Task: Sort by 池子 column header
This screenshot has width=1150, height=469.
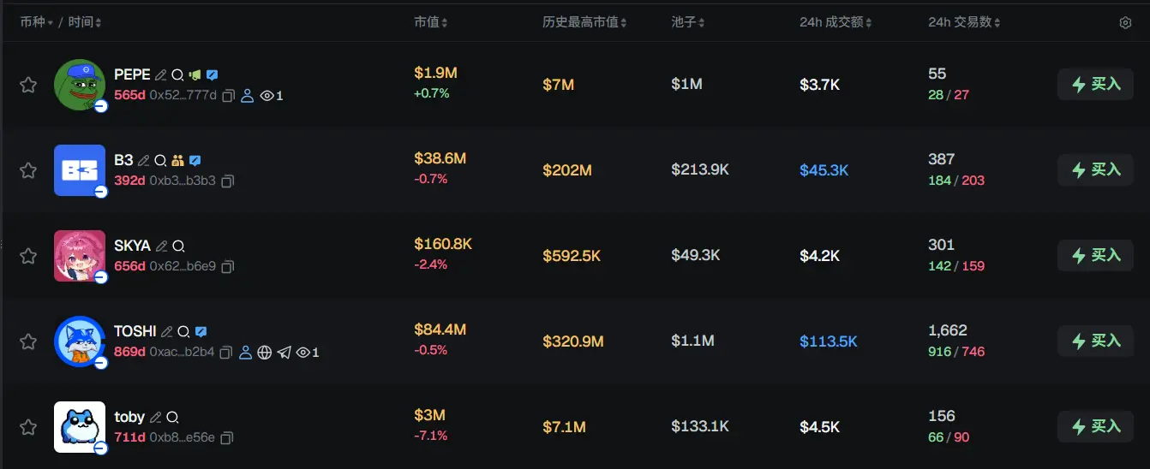Action: click(689, 22)
